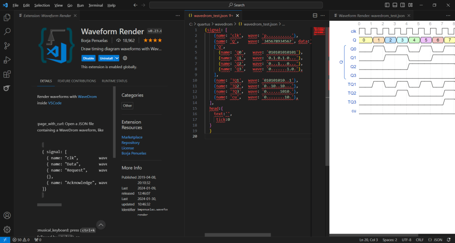
Task: Toggle the primary side bar layout button
Action: [388, 5]
